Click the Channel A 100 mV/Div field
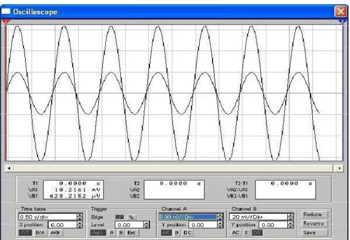Screen dimensions: 350x240 click(188, 217)
